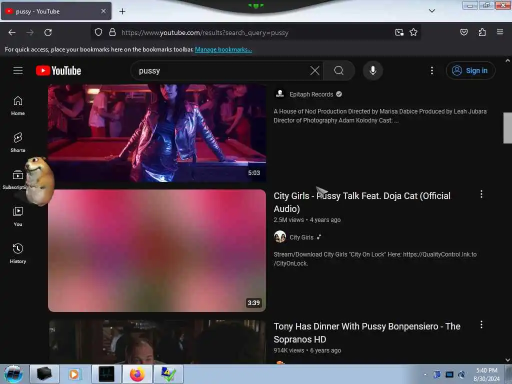Image resolution: width=512 pixels, height=384 pixels.
Task: Click the '2.5M views • 4 years ago' text
Action: coord(307,220)
